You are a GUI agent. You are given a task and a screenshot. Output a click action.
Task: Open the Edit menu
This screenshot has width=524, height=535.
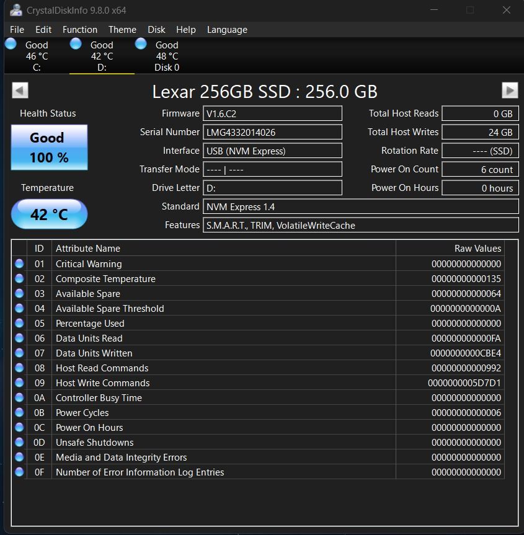click(x=43, y=30)
